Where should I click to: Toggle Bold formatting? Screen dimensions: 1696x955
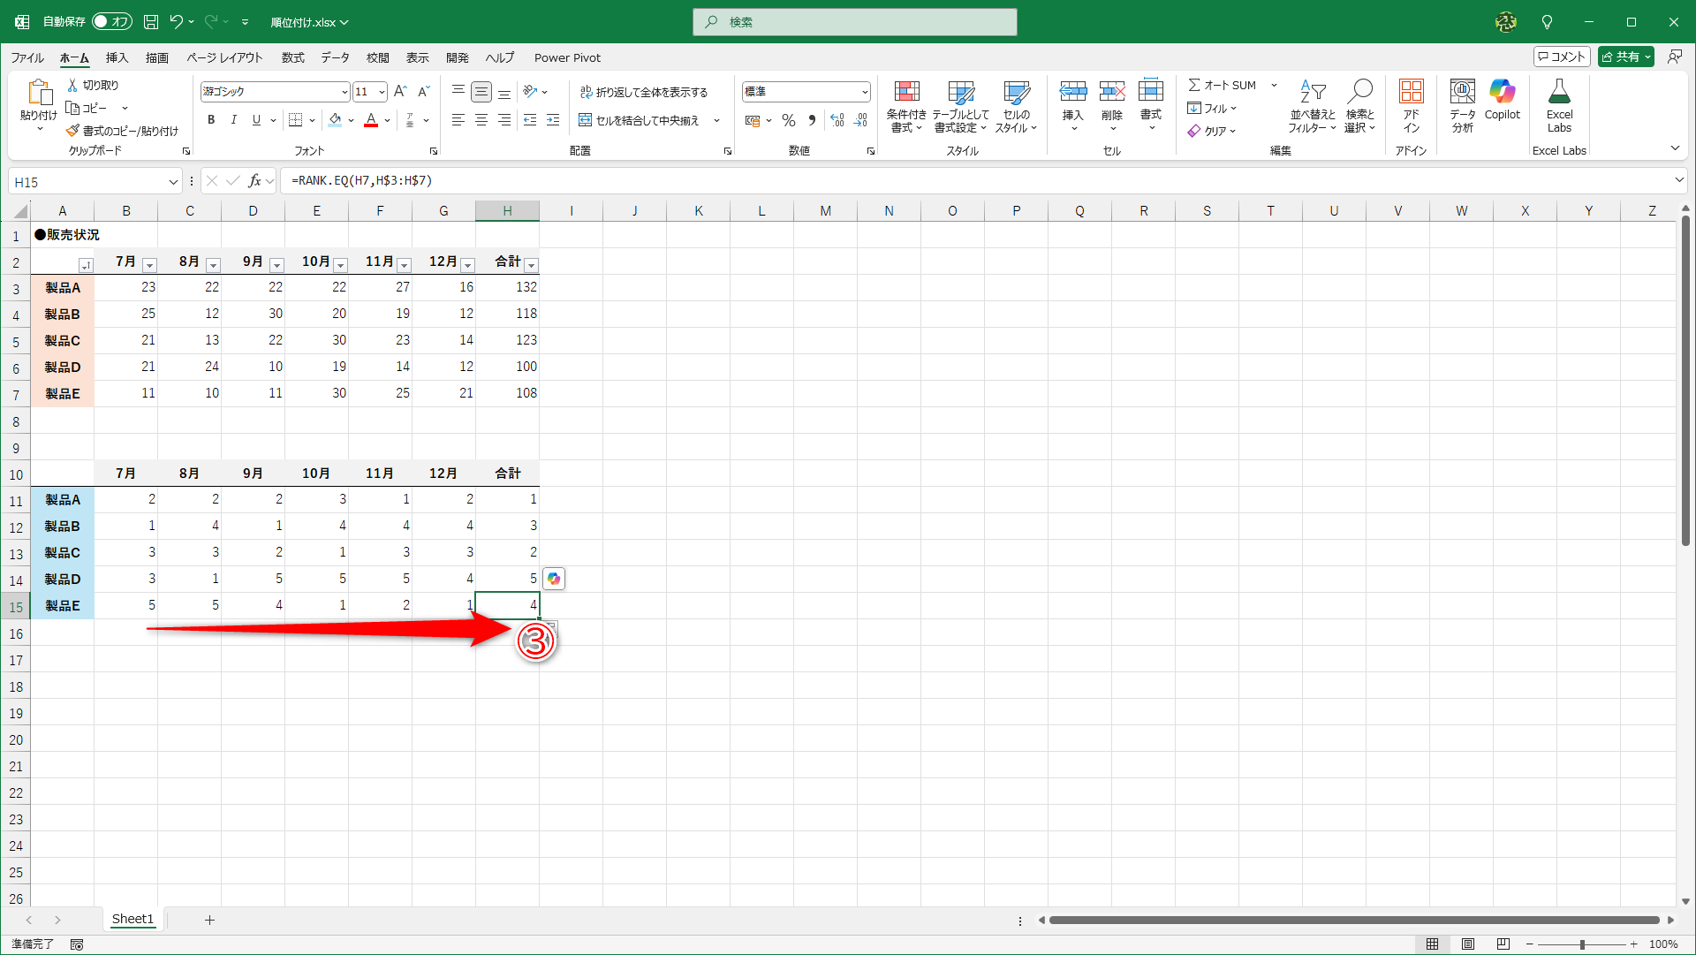tap(210, 120)
